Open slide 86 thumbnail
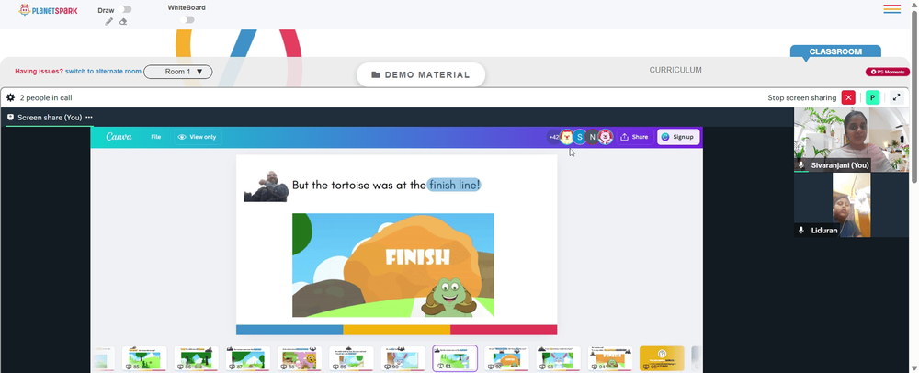 click(x=196, y=358)
